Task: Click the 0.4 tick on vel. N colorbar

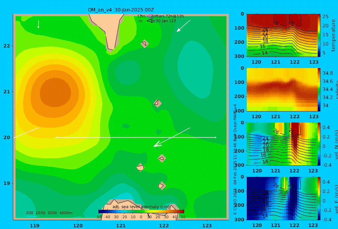Action: click(326, 127)
